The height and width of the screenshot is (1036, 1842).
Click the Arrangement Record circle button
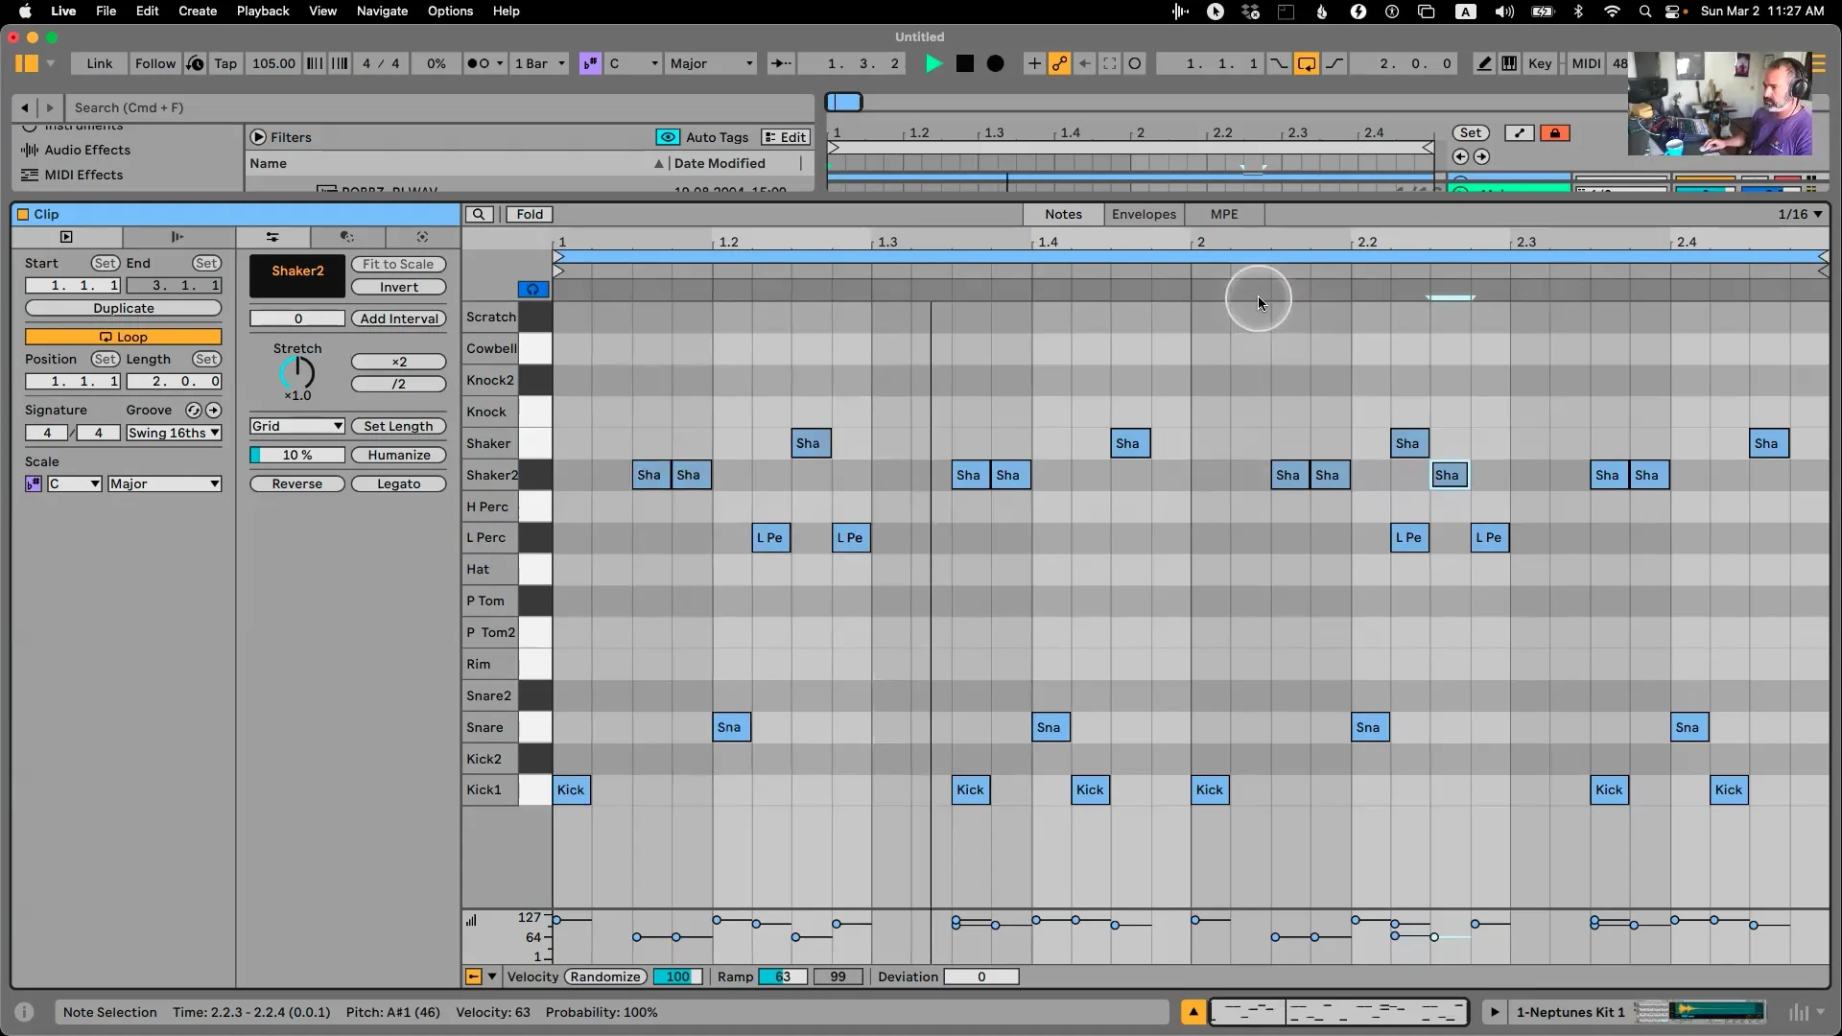pyautogui.click(x=996, y=63)
